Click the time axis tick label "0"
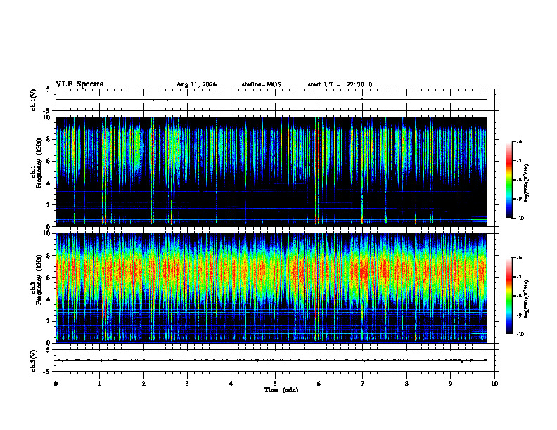This screenshot has height=430, width=557. click(x=56, y=384)
